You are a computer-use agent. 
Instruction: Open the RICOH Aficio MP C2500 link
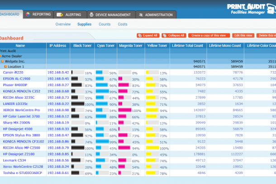coord(21,148)
